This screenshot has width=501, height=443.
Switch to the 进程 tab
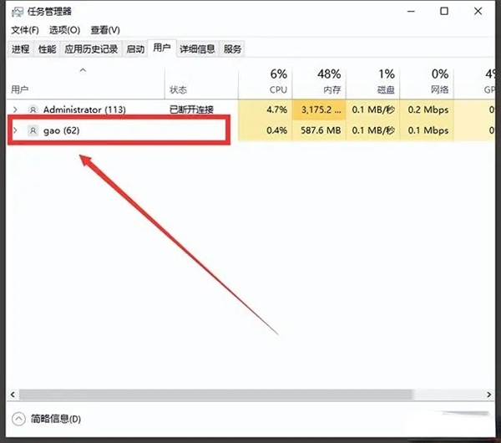[20, 49]
